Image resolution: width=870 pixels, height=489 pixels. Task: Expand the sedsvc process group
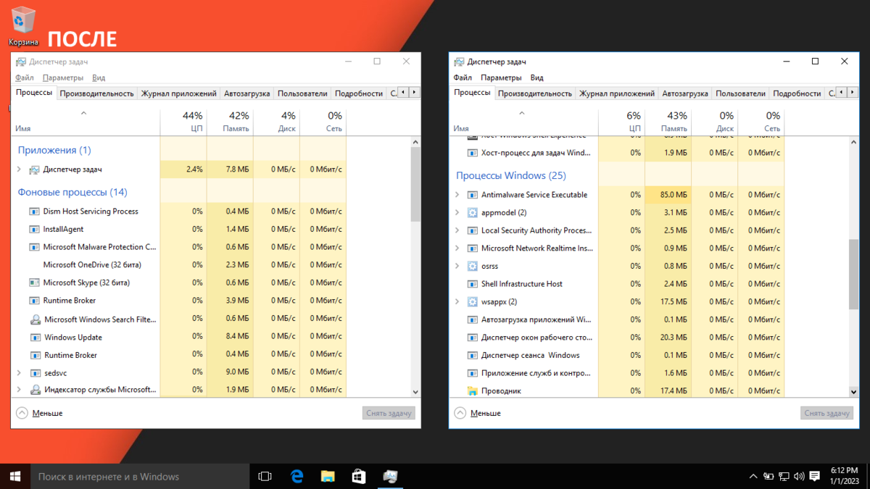(19, 373)
